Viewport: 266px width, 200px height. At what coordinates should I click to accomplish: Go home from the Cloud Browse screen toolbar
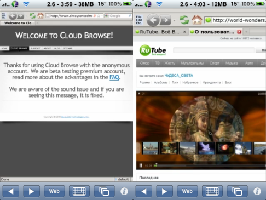click(x=41, y=16)
